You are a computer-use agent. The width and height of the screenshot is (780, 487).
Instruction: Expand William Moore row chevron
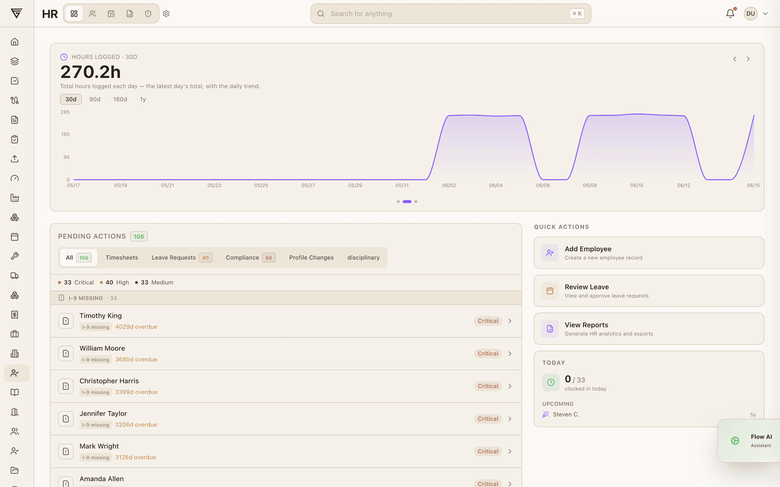pyautogui.click(x=510, y=353)
